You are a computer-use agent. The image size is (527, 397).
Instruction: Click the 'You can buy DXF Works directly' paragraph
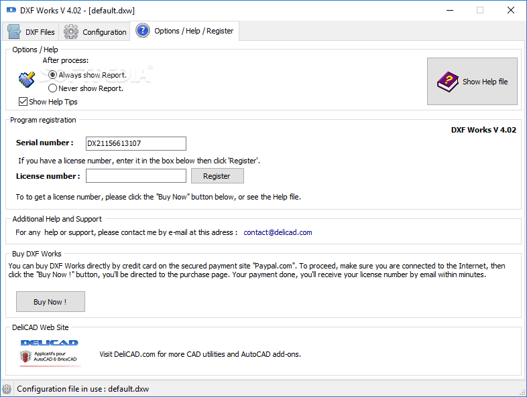[257, 270]
